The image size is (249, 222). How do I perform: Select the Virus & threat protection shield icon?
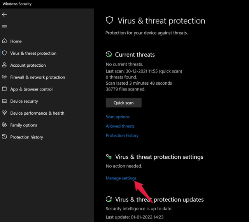pyautogui.click(x=4, y=53)
